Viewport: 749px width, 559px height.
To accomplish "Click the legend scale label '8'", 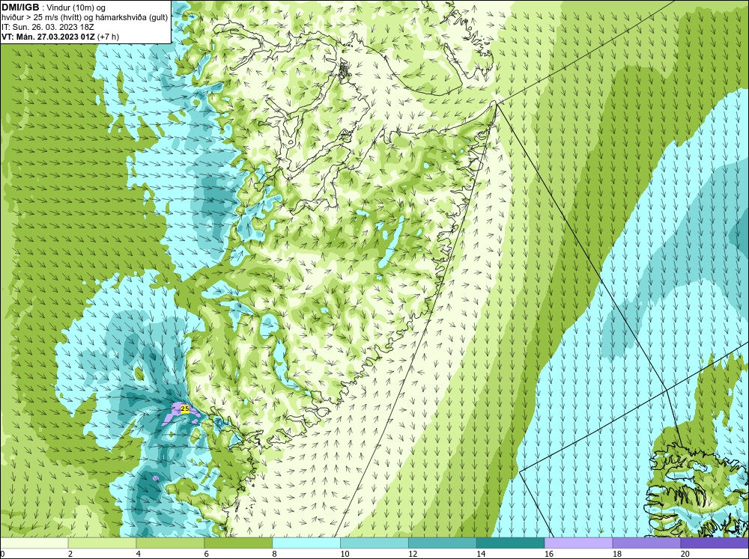I will (x=274, y=554).
